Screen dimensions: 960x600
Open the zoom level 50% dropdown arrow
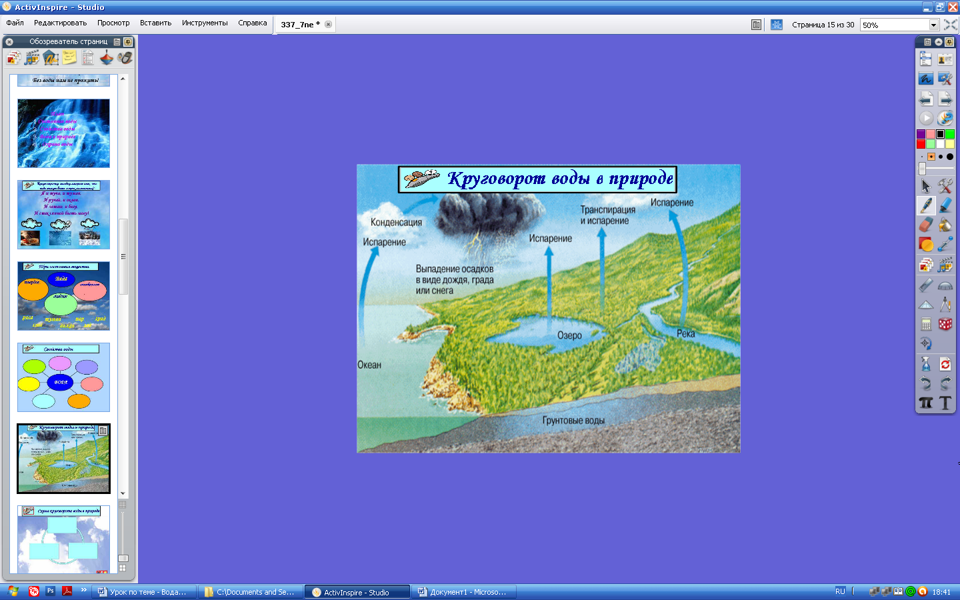933,25
